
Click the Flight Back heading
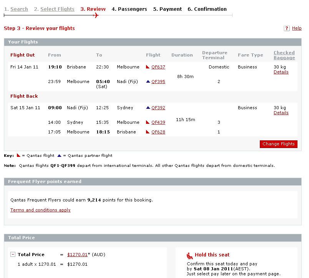pyautogui.click(x=24, y=96)
